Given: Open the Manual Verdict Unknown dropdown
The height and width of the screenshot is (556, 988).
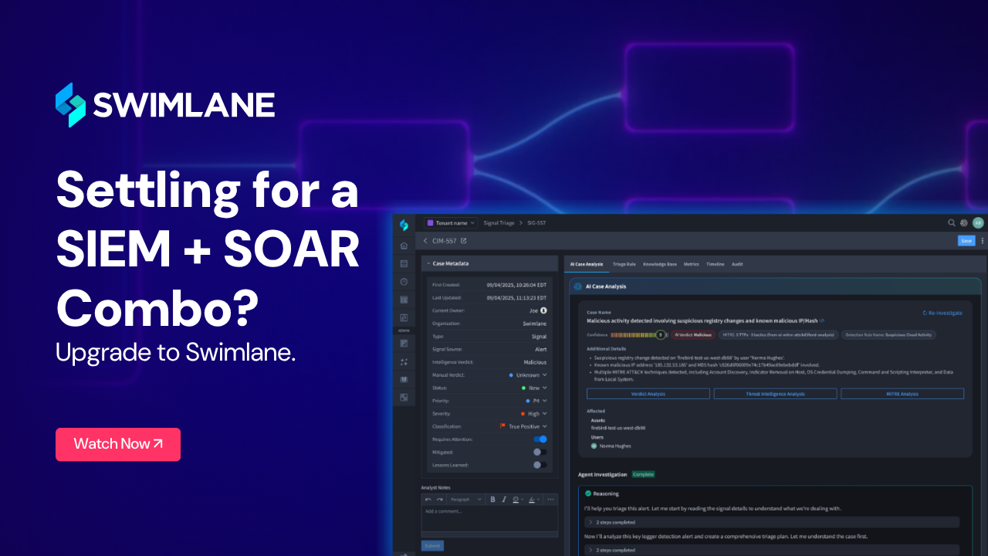Looking at the screenshot, I should click(x=529, y=375).
